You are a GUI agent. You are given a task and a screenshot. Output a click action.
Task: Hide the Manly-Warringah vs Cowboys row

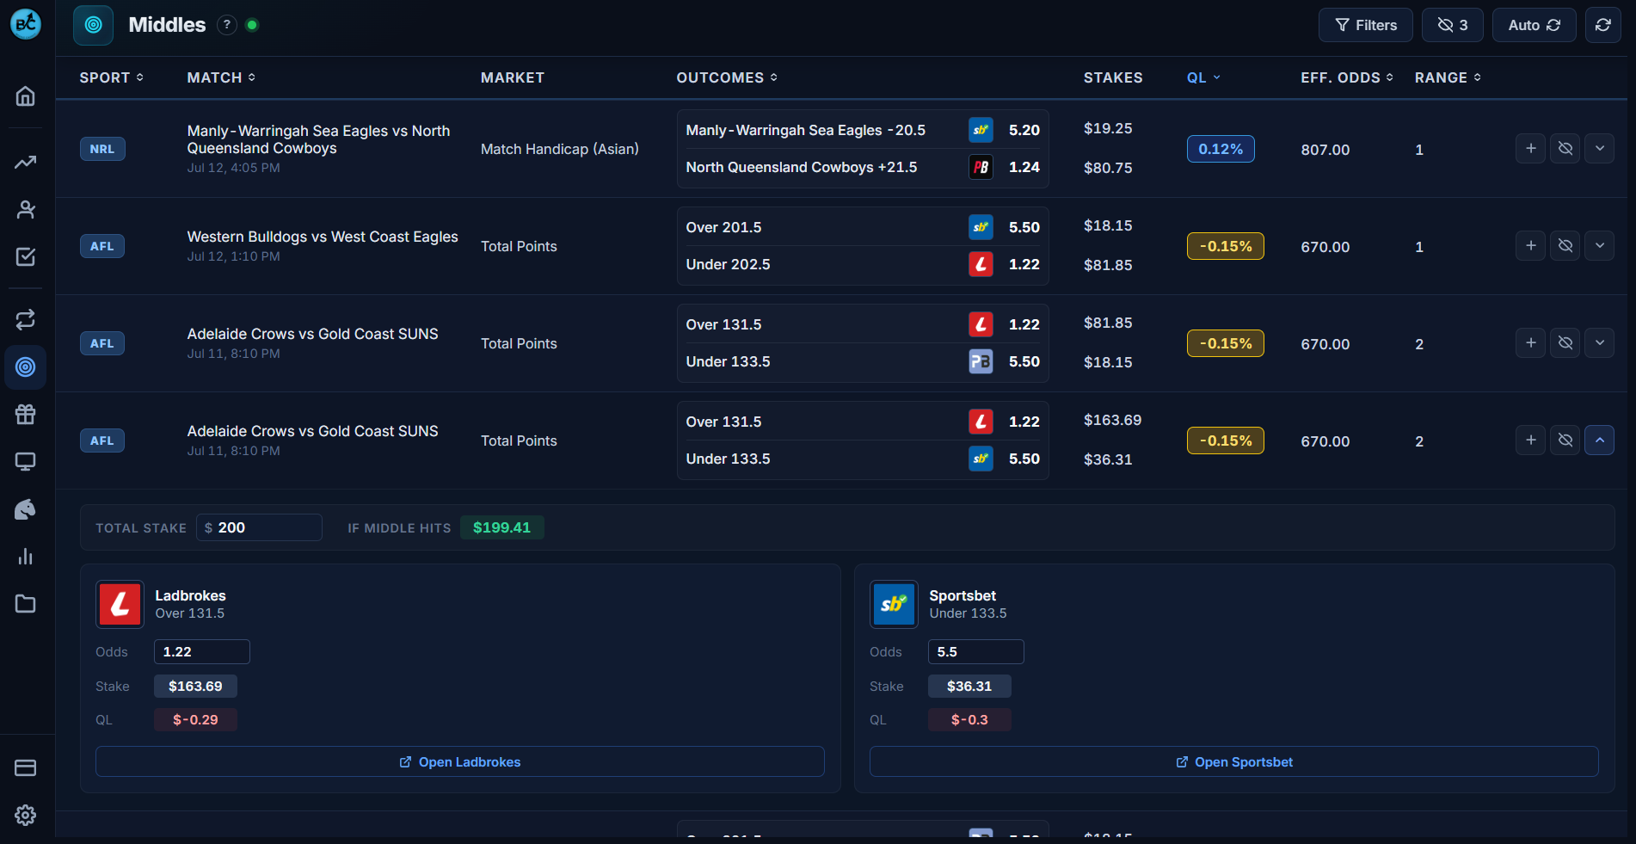pyautogui.click(x=1565, y=149)
